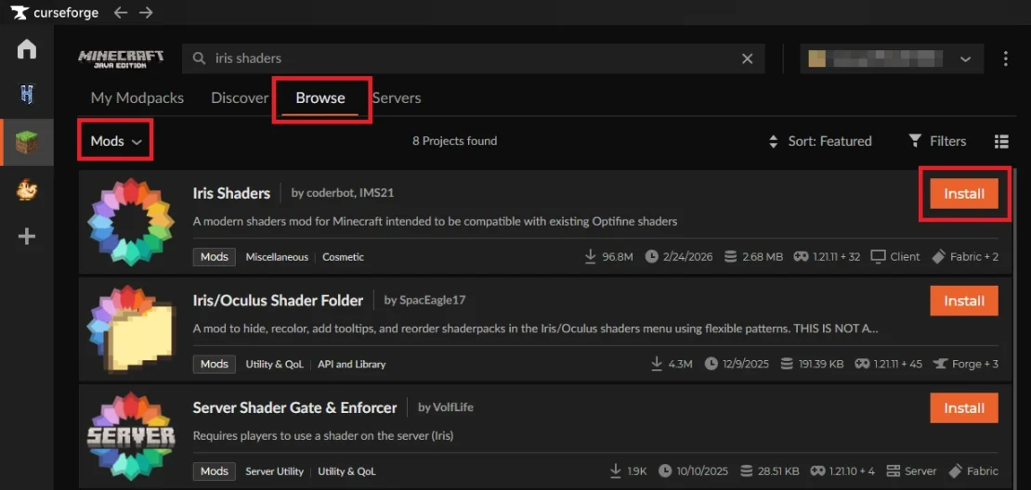Add a new game with plus icon
Image resolution: width=1031 pixels, height=490 pixels.
pos(26,238)
